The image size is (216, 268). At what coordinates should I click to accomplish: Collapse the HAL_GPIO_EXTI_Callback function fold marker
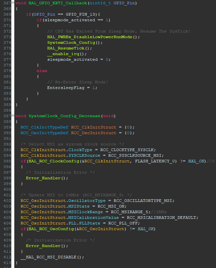[13, 2]
